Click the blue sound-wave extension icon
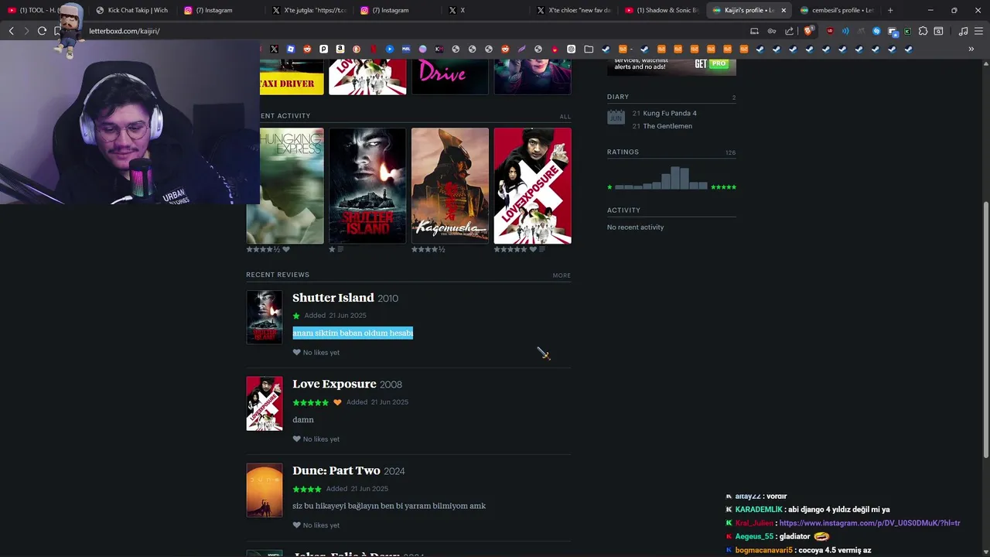This screenshot has height=557, width=990. (845, 31)
